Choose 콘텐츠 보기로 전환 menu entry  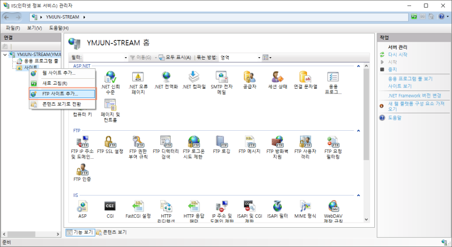(x=62, y=104)
